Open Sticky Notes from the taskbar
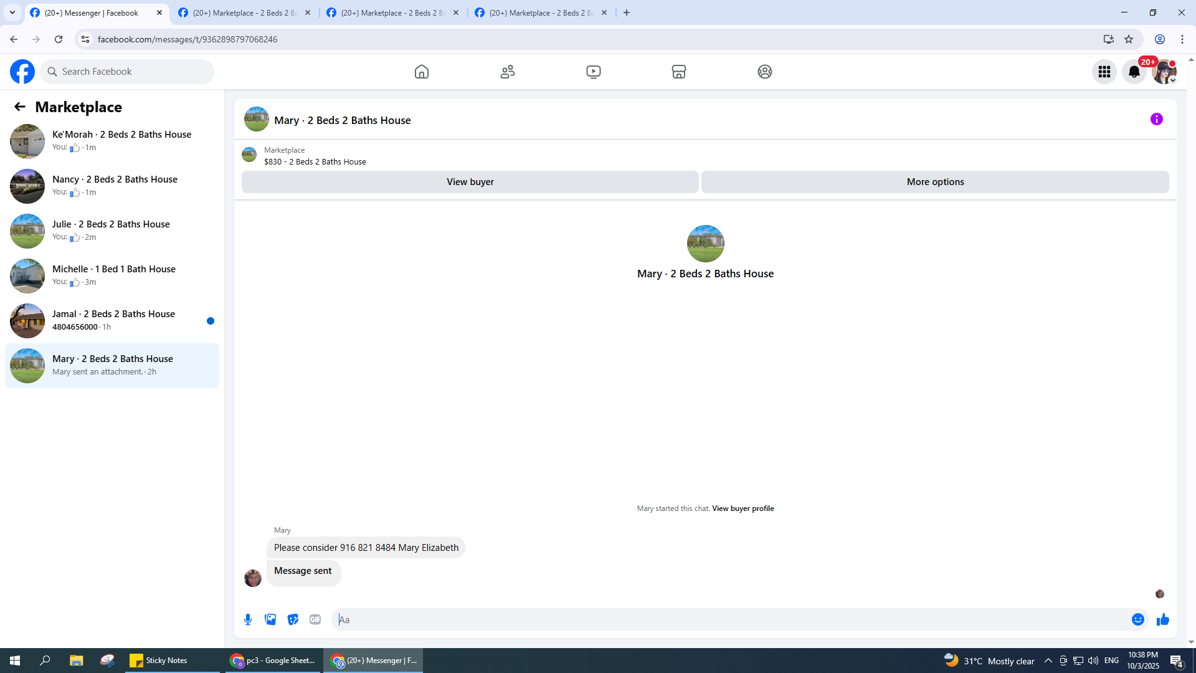This screenshot has width=1196, height=673. pos(172,661)
